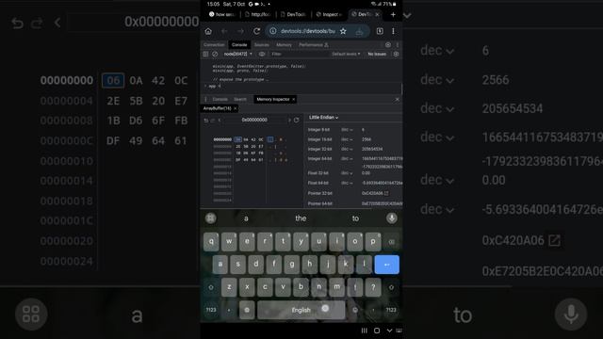This screenshot has height=339, width=603.
Task: Tap Android home button in navigation bar
Action: point(377,331)
